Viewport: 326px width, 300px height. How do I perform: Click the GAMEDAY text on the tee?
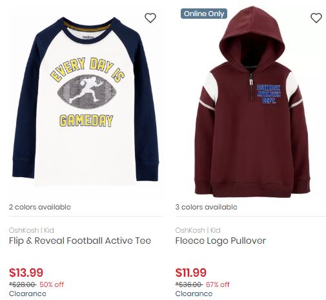[x=86, y=121]
